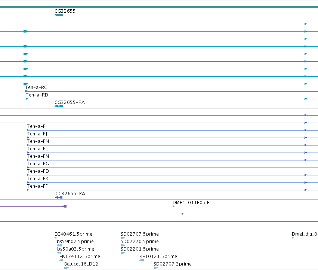This screenshot has width=318, height=270.
Task: Click the start arrow of Ten-a-PF protein
Action: point(28,190)
